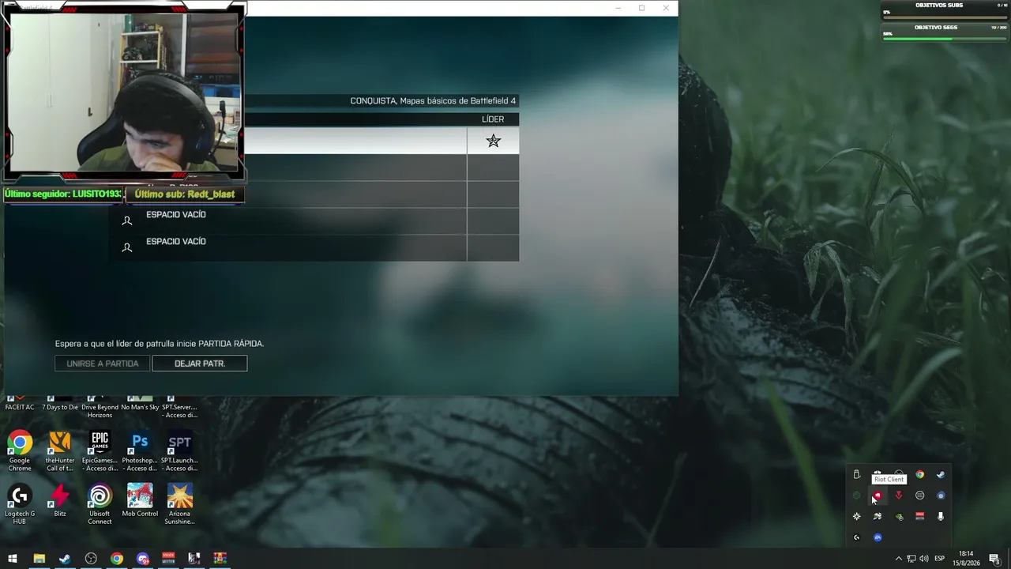Open Logitech G HUB desktop shortcut
This screenshot has height=569, width=1011.
pyautogui.click(x=20, y=505)
